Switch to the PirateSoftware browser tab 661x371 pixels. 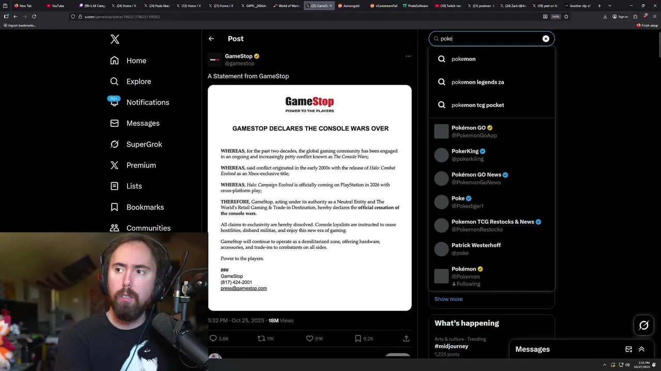(416, 6)
